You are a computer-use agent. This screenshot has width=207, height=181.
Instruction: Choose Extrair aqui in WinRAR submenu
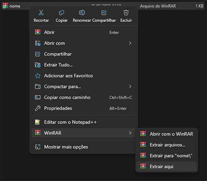point(166,167)
